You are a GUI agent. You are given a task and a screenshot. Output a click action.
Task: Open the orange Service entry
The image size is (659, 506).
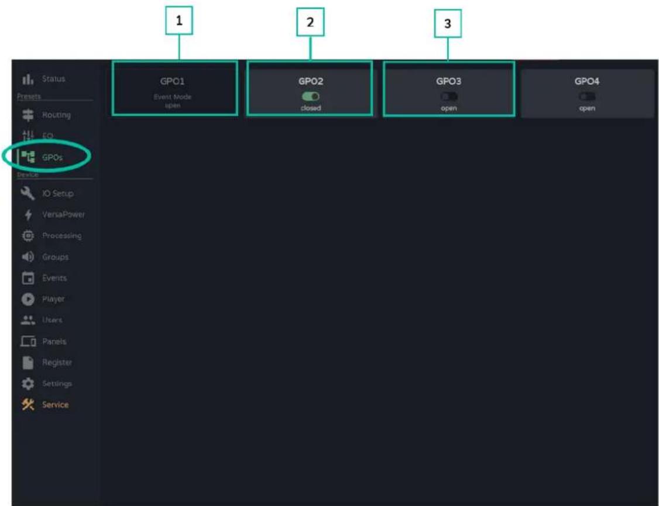(x=55, y=404)
